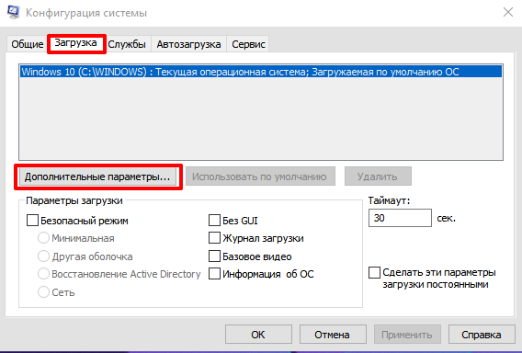Click the System Configuration title bar icon
Image resolution: width=522 pixels, height=353 pixels.
(13, 12)
